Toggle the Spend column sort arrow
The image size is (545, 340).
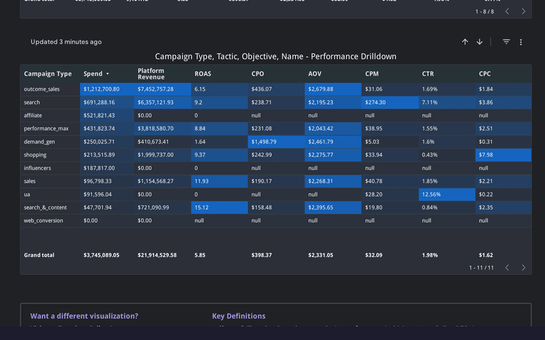[107, 73]
